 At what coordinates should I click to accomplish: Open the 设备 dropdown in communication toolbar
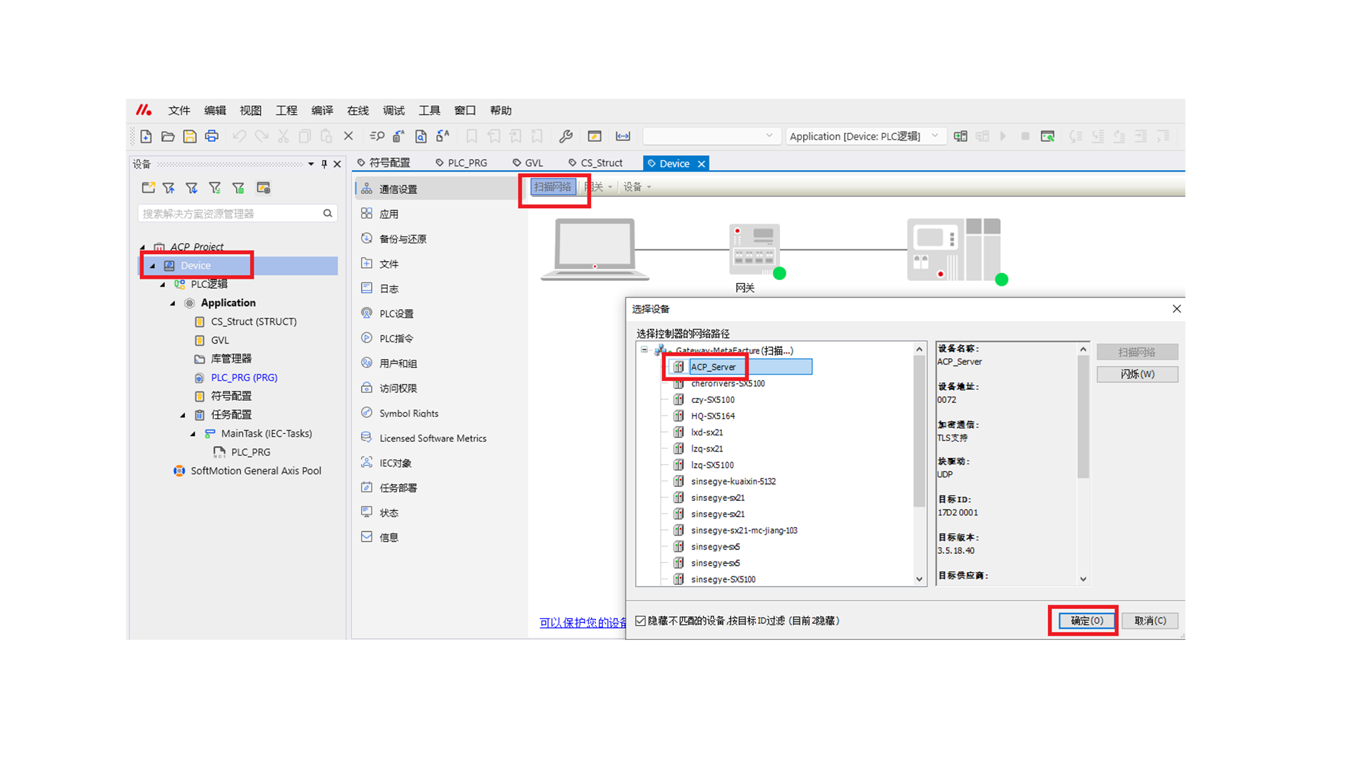point(637,187)
